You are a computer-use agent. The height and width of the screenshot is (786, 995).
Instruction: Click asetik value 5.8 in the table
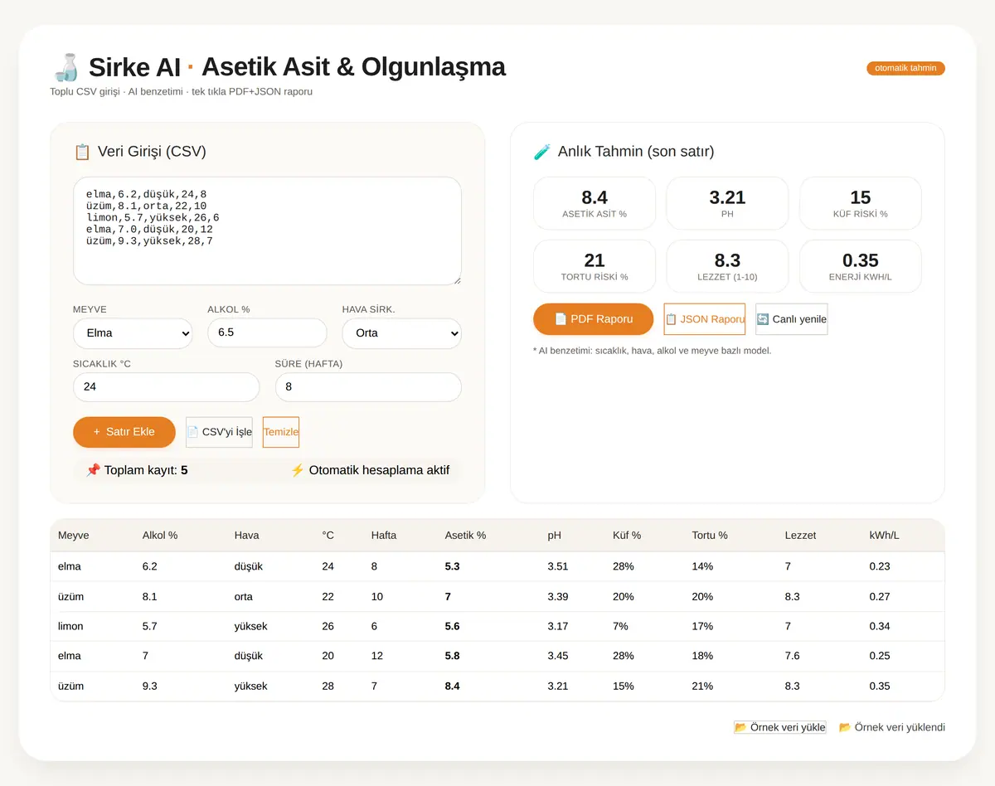(x=452, y=656)
